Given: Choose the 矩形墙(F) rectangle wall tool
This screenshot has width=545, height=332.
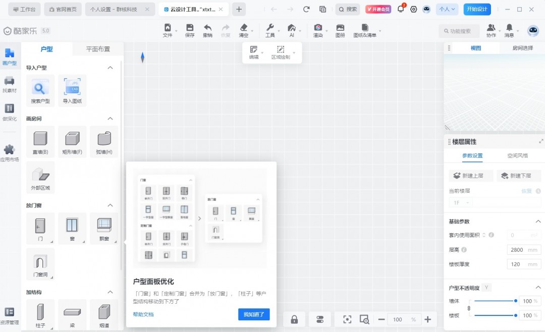Looking at the screenshot, I should pyautogui.click(x=72, y=142).
